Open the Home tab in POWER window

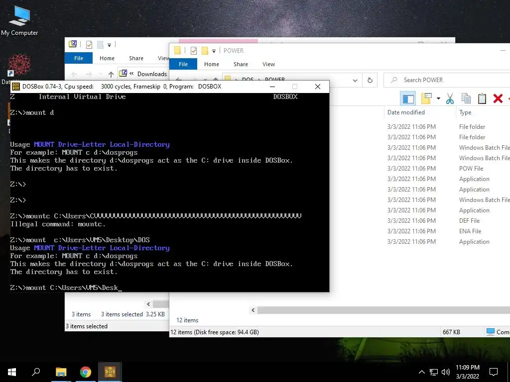tap(211, 64)
